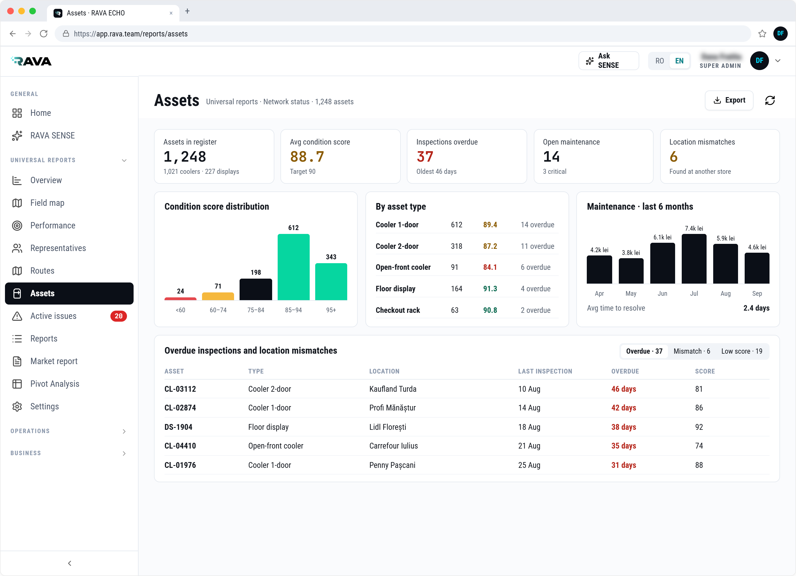The width and height of the screenshot is (796, 576).
Task: Open the user account dropdown chevron
Action: point(778,61)
